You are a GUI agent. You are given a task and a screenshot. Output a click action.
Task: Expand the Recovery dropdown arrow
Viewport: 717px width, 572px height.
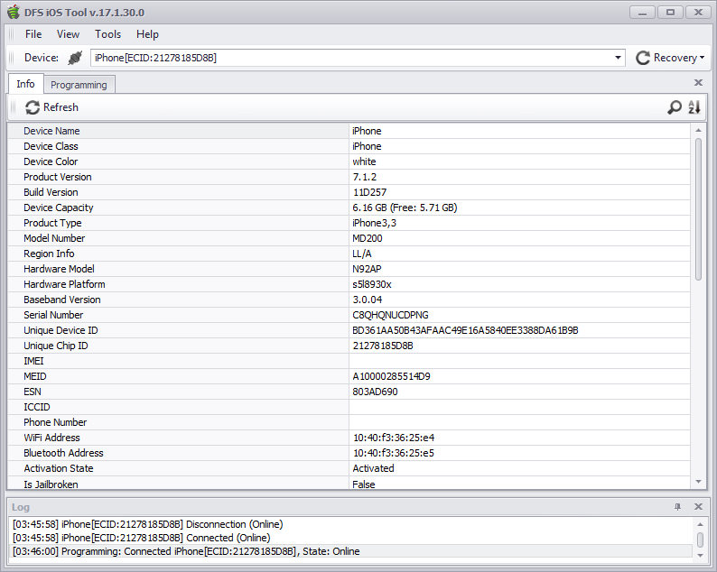coord(703,58)
